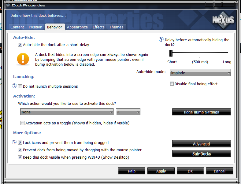Open the activation key letter dropdown
The width and height of the screenshot is (241, 184).
coord(128,112)
